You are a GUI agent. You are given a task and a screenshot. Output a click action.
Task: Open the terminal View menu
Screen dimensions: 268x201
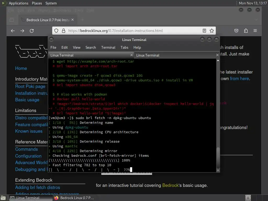pyautogui.click(x=77, y=48)
